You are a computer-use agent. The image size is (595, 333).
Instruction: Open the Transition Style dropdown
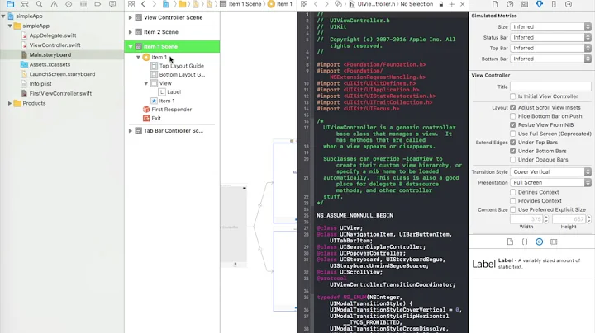[550, 171]
